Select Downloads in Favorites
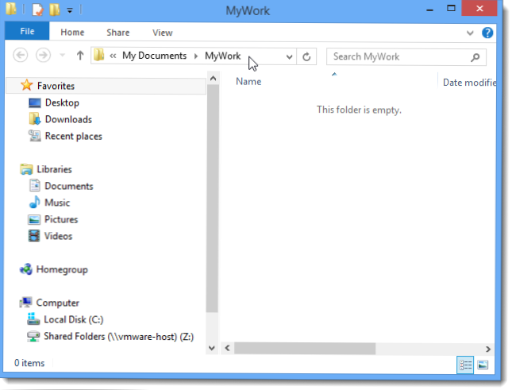The width and height of the screenshot is (512, 390). (x=68, y=119)
